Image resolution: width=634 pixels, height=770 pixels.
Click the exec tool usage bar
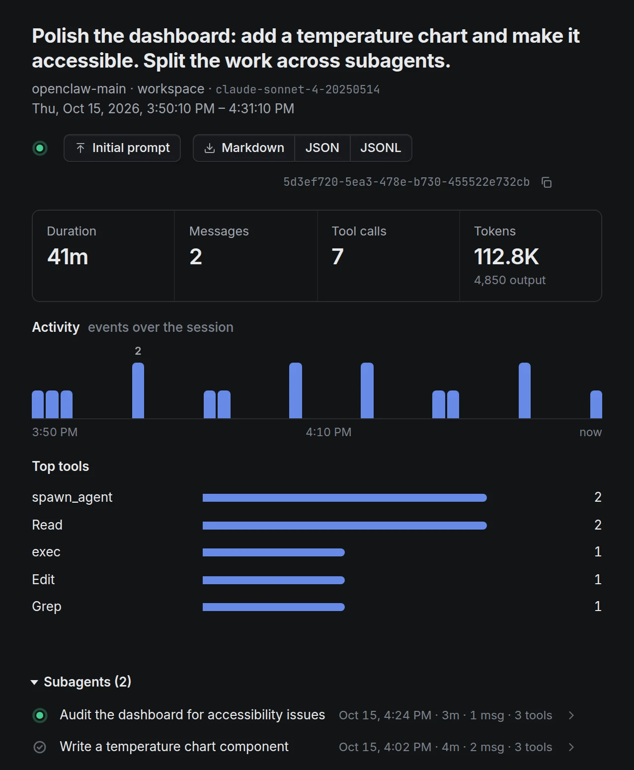coord(274,552)
